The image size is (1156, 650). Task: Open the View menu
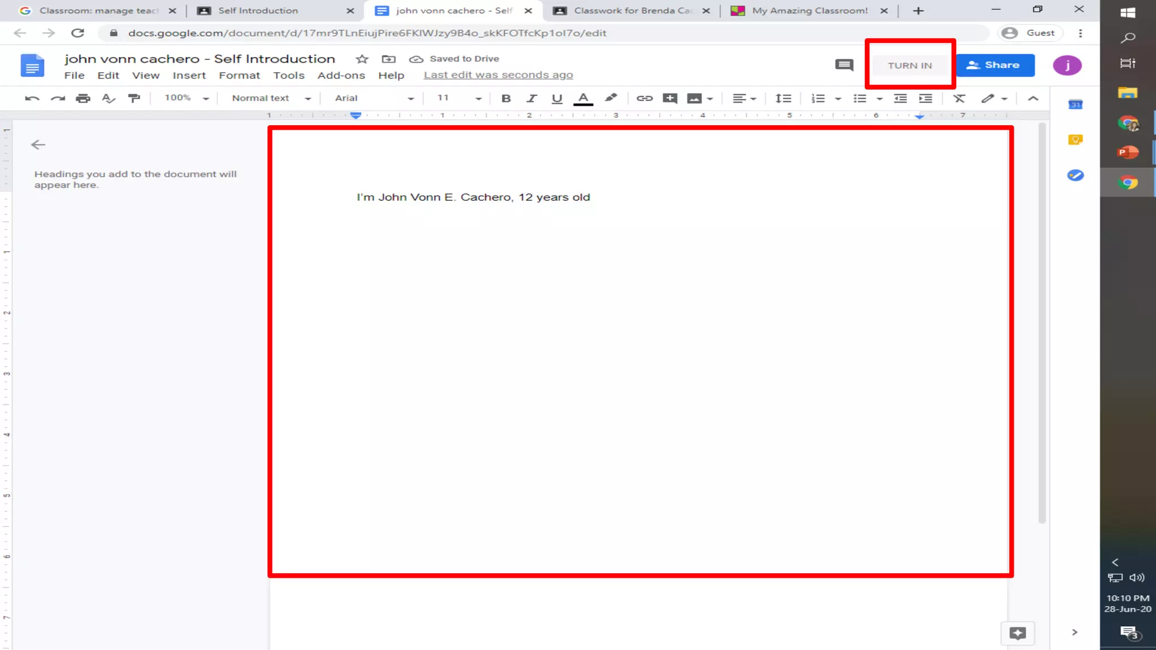click(x=146, y=75)
